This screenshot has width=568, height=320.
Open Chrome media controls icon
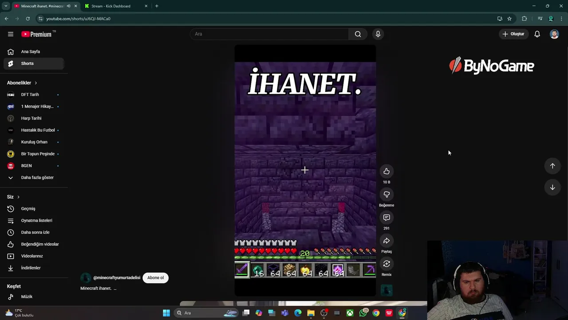[540, 19]
